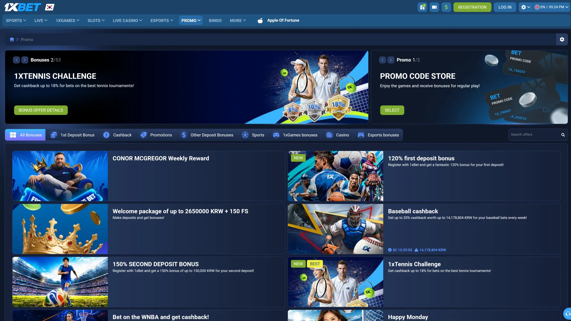Open golden crown Welcome package thumbnail
The width and height of the screenshot is (571, 321).
[x=60, y=229]
